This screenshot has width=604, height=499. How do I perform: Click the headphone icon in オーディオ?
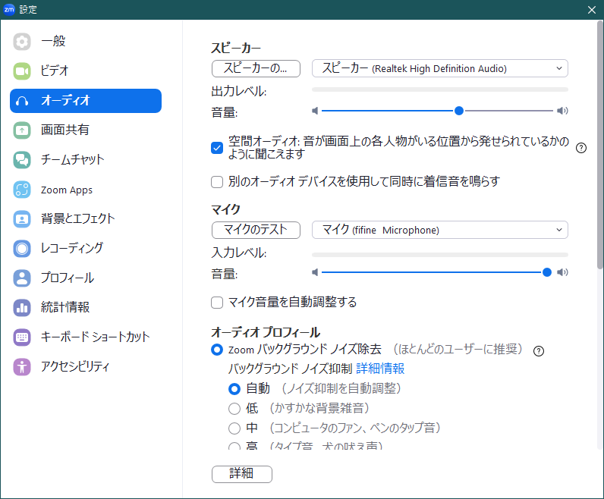coord(22,101)
